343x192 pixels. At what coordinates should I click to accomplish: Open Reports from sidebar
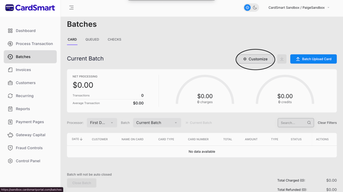coord(23,109)
